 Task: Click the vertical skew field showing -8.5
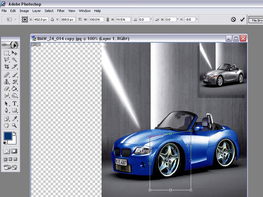(x=190, y=19)
